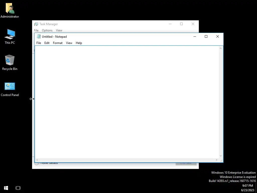
Task: Click the Task Manager title bar icon
Action: click(36, 24)
